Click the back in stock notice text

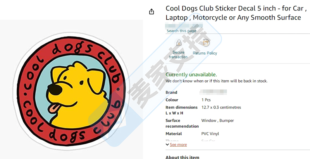pyautogui.click(x=216, y=81)
